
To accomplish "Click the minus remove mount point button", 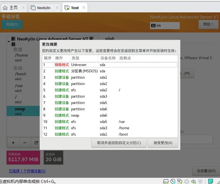I will click(x=25, y=143).
